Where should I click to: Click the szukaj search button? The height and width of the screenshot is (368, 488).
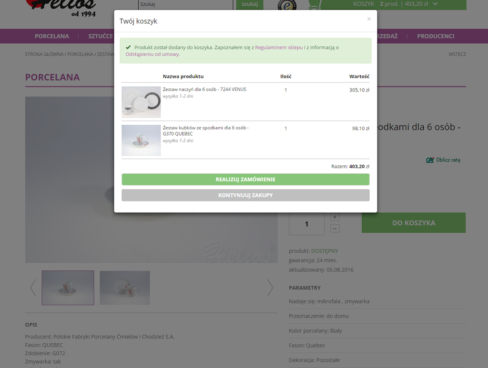[x=250, y=4]
